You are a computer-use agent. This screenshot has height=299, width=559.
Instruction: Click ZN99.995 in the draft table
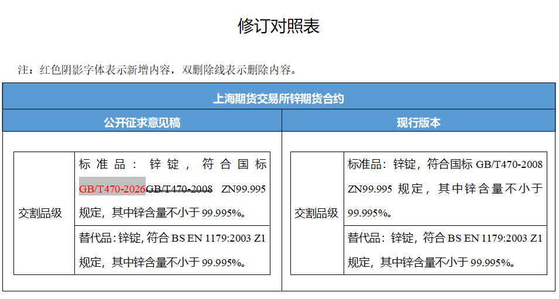click(x=244, y=189)
